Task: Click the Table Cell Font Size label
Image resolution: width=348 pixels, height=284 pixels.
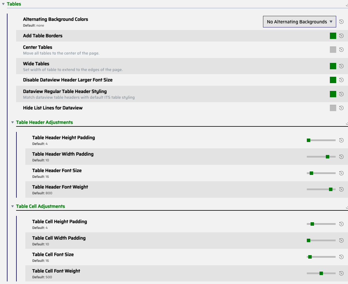Action: point(53,255)
